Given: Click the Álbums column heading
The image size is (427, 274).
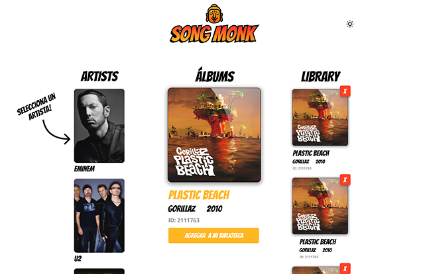Looking at the screenshot, I should (215, 75).
